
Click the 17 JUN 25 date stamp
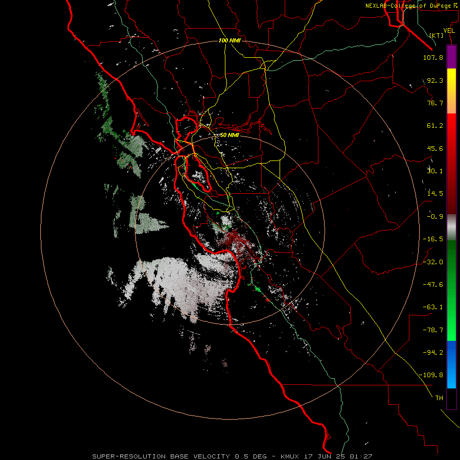pyautogui.click(x=325, y=456)
